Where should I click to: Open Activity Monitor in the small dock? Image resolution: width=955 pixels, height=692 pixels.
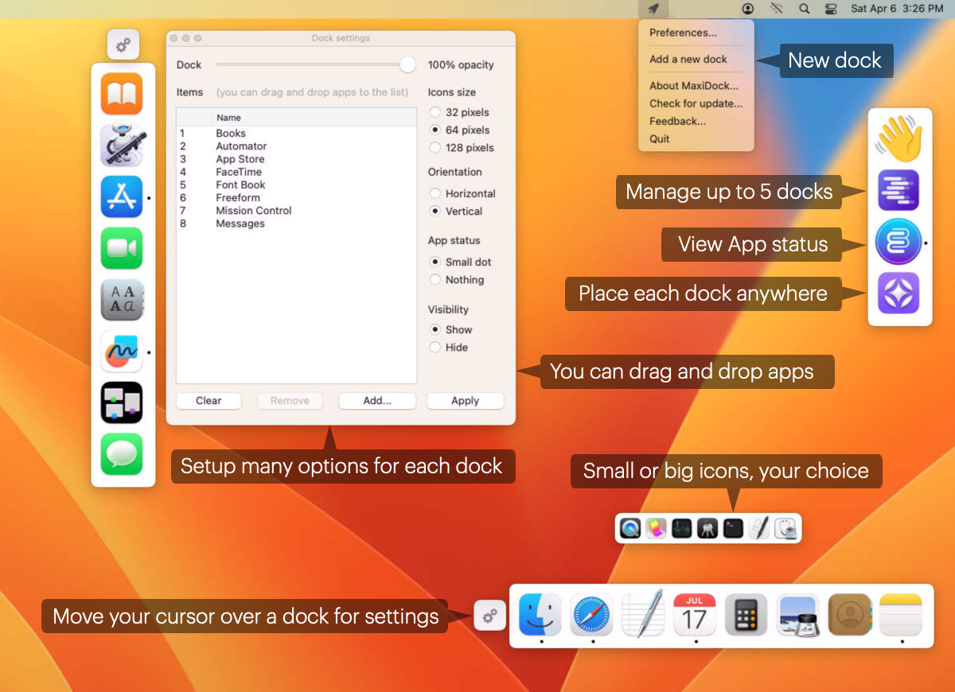pos(681,528)
